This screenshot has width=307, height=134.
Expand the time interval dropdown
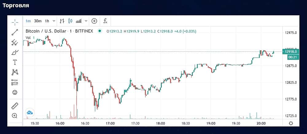pos(54,21)
